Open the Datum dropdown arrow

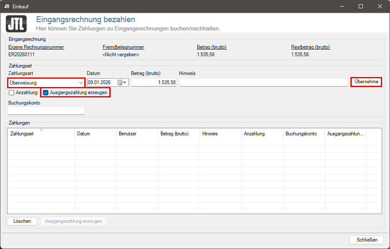click(x=125, y=82)
